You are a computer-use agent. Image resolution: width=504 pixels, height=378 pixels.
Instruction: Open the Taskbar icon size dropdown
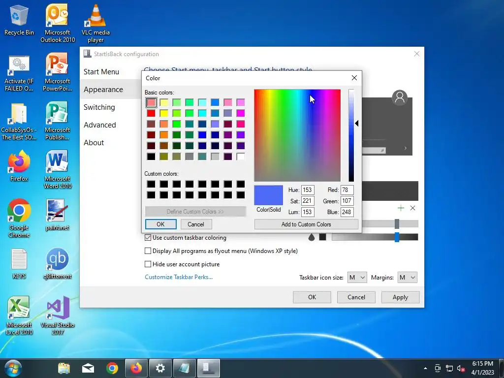point(357,278)
